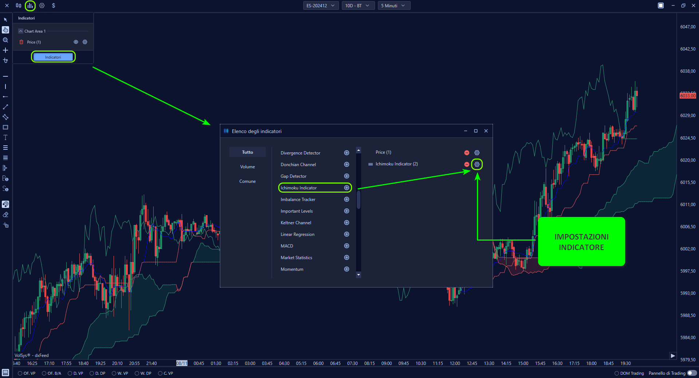The height and width of the screenshot is (378, 699).
Task: Activate the magnifier zoom tool
Action: coord(5,40)
